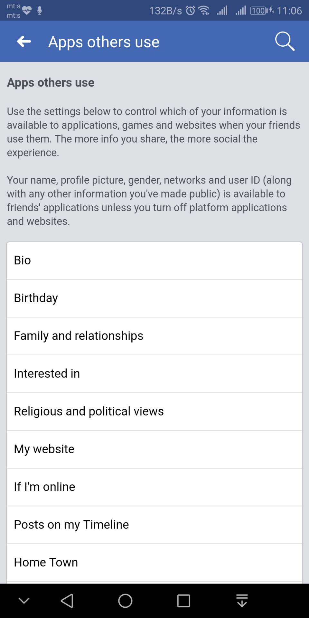Viewport: 309px width, 618px height.
Task: Select the Birthday option
Action: tap(154, 298)
